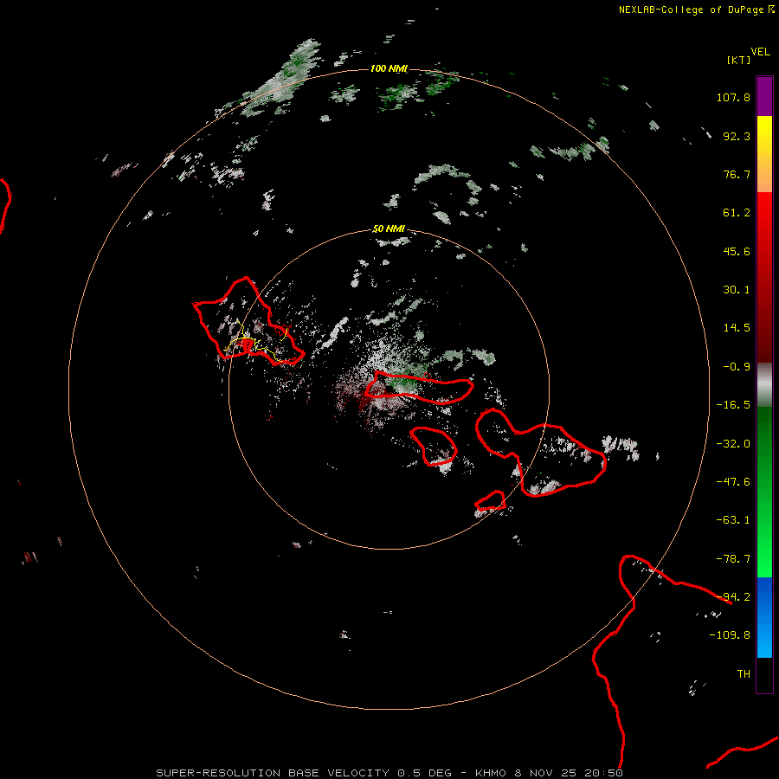Click the 76.7 scale value
Viewport: 779px width, 779px height.
(737, 174)
